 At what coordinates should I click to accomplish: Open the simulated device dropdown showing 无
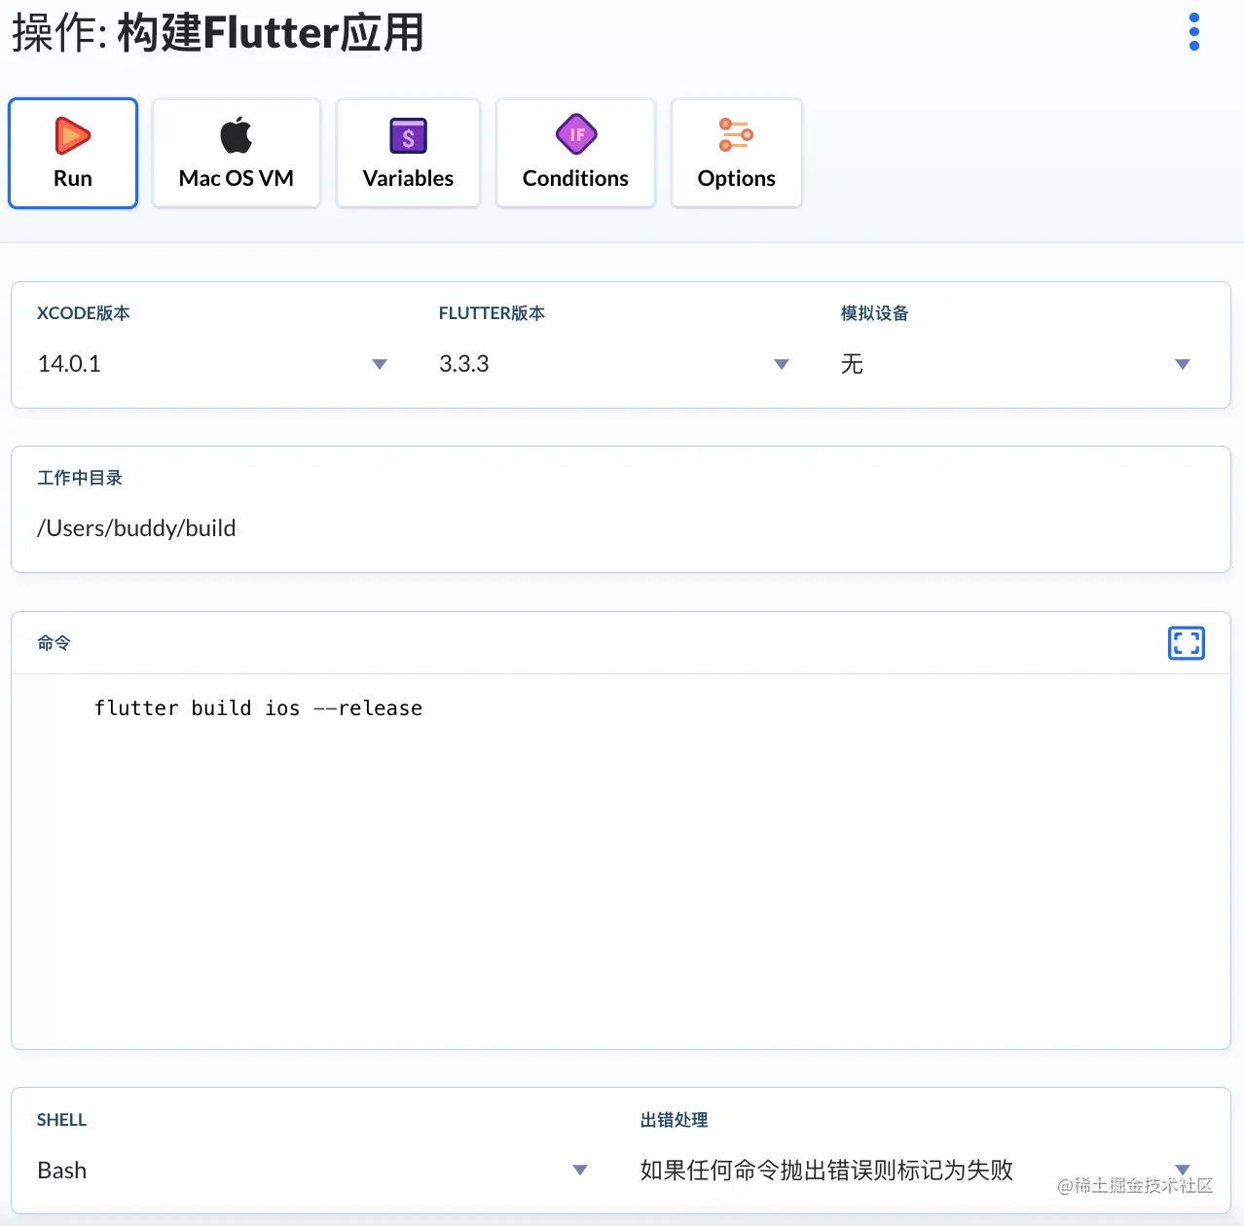1016,364
